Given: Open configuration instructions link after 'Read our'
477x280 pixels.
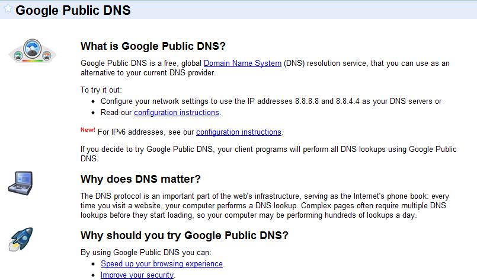Looking at the screenshot, I should tap(177, 112).
